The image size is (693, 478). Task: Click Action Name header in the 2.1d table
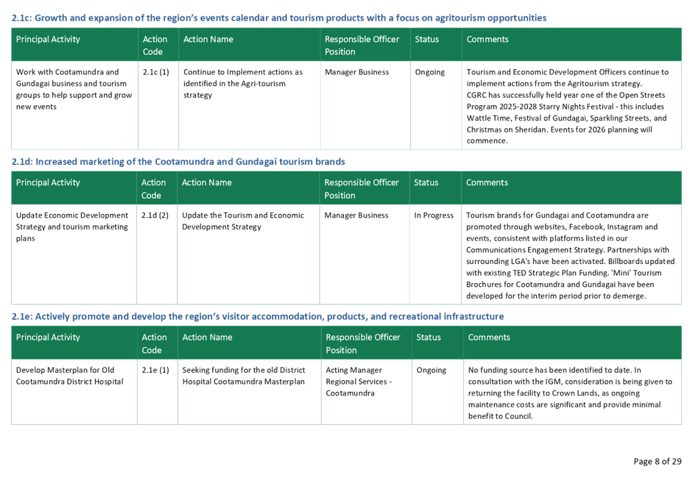click(207, 183)
